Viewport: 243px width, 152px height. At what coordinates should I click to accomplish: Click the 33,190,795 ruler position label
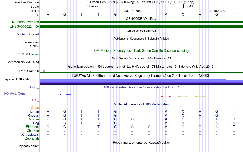tap(132, 11)
